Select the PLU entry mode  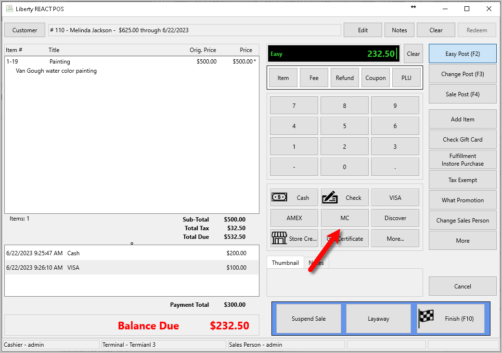pyautogui.click(x=406, y=78)
